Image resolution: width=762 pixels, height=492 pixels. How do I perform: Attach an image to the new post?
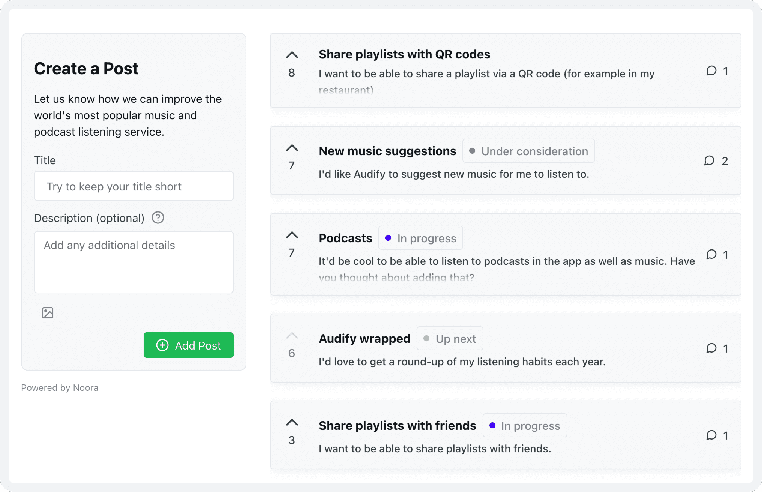[x=47, y=312]
